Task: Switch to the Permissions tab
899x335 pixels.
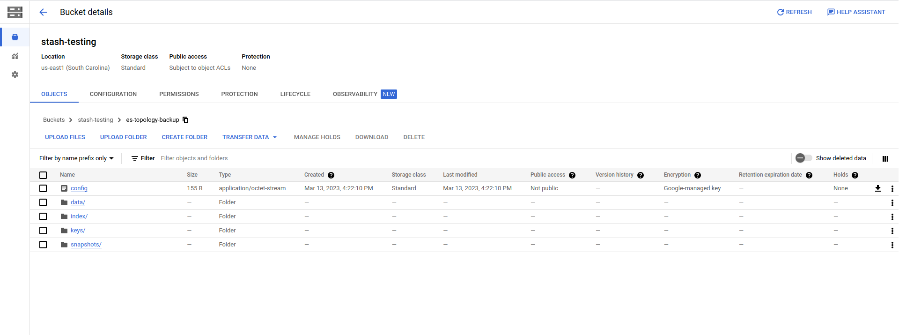Action: [179, 94]
